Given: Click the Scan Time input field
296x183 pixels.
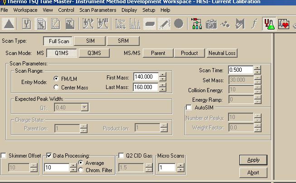Looking at the screenshot, I should click(241, 70).
